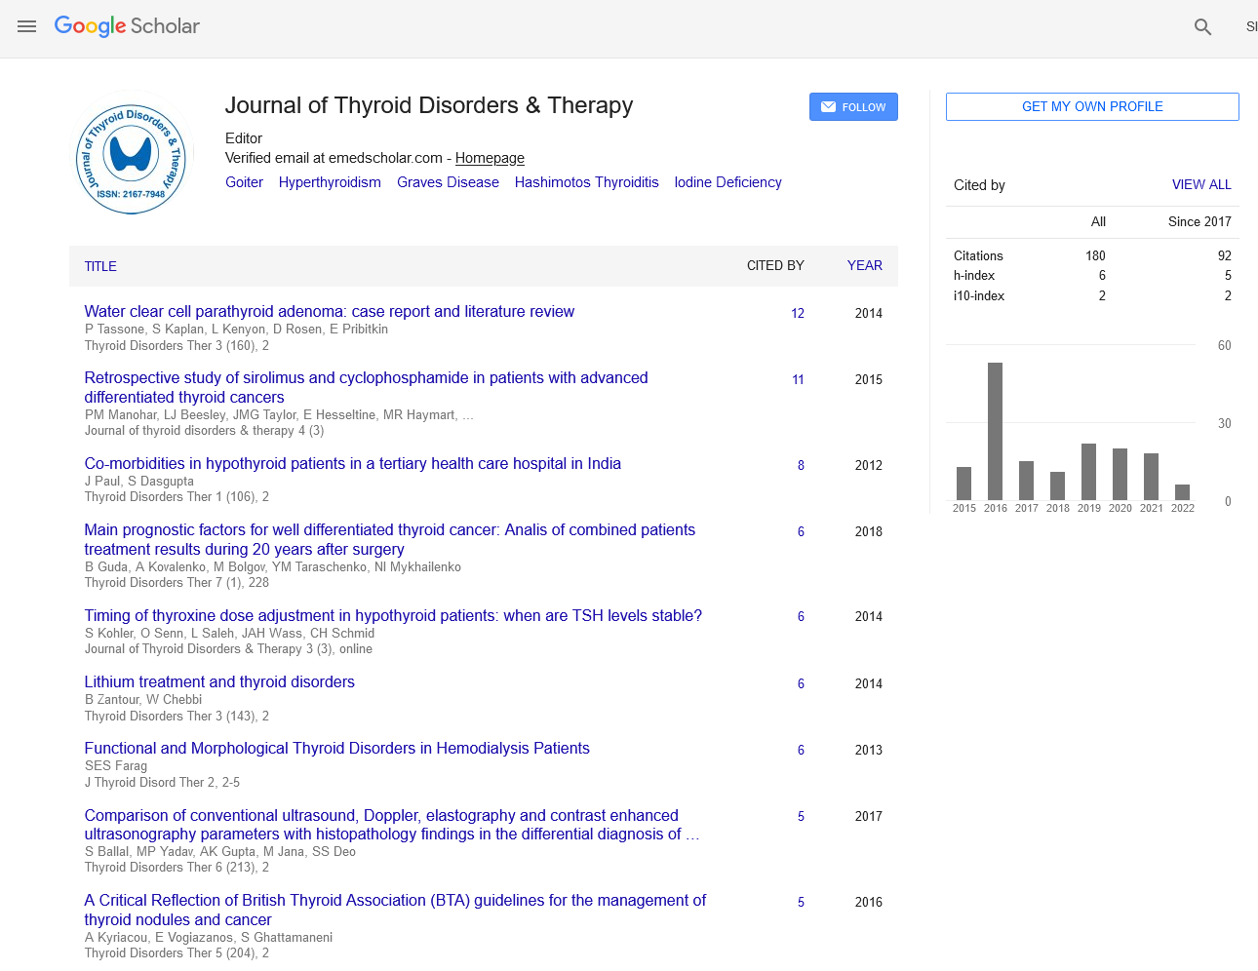This screenshot has height=971, width=1258.
Task: Click View All in Cited by panel
Action: pyautogui.click(x=1201, y=184)
